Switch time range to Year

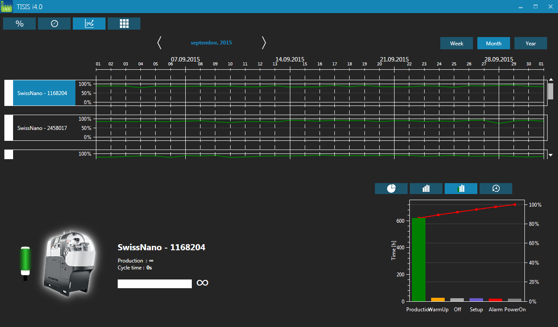point(531,43)
